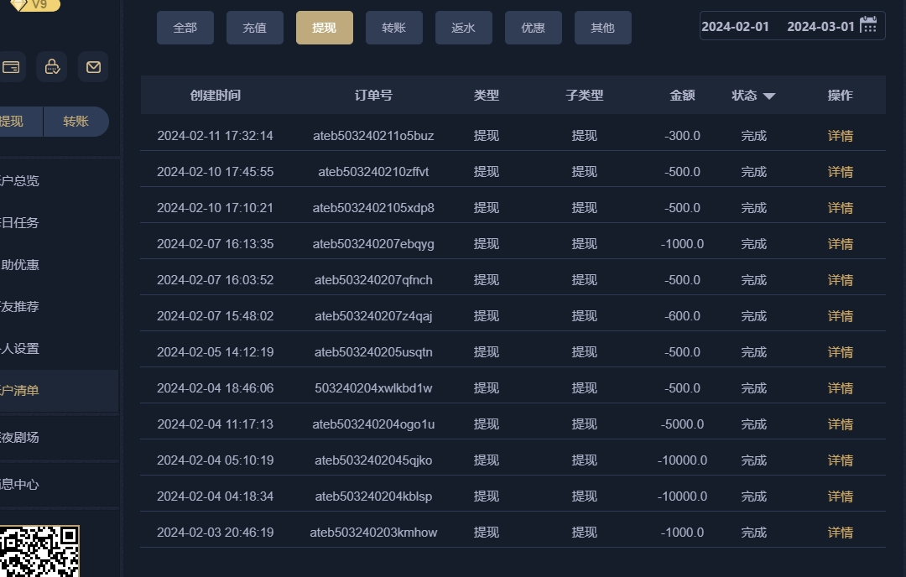View 详情 for order ateb503240211o5buz
Screen dimensions: 906x577
click(840, 136)
